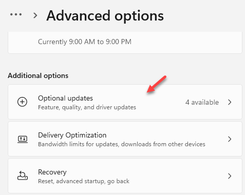The width and height of the screenshot is (245, 195).
Task: Select the active hours 'Currently 9:00 AM' card
Action: click(125, 43)
